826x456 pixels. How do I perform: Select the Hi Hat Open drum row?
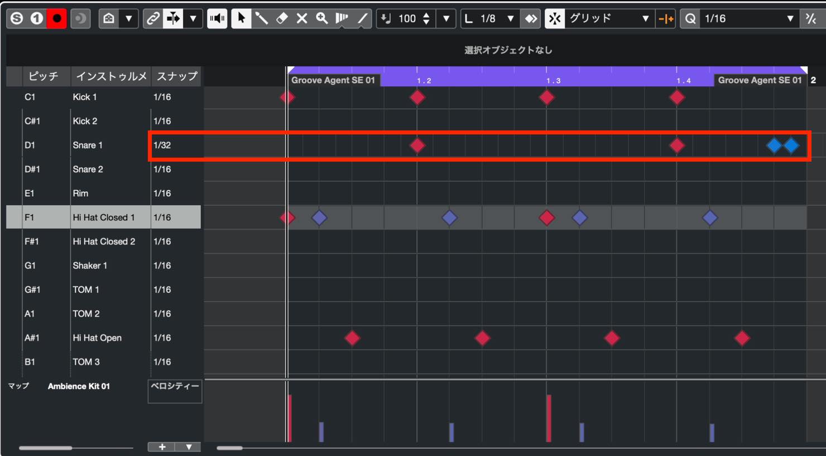(104, 338)
